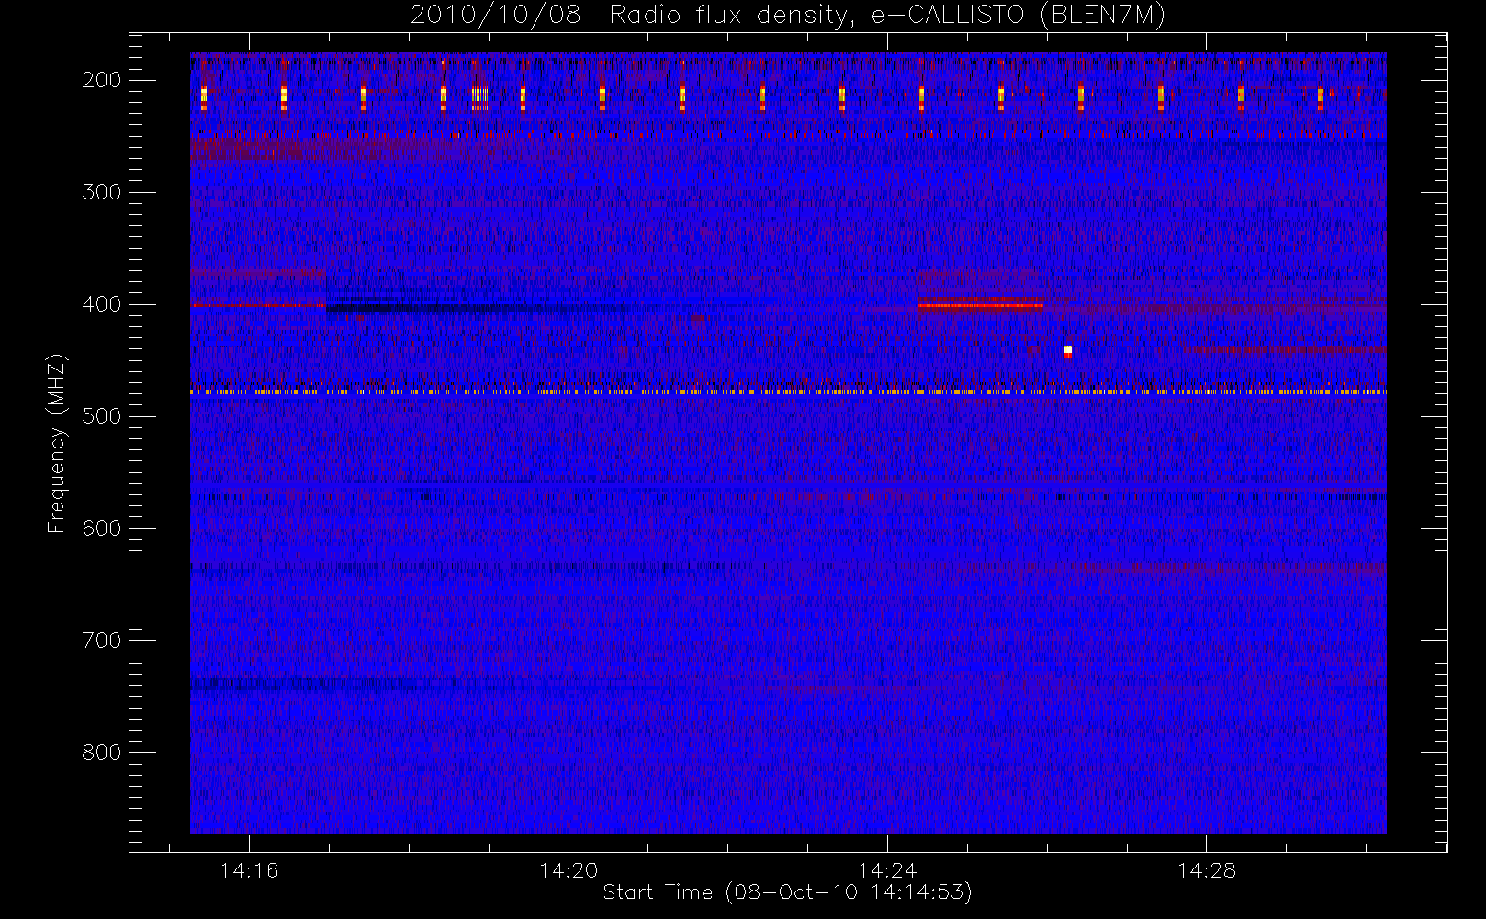Click the 600 frequency tick label
1486x919 pixels.
(x=102, y=528)
